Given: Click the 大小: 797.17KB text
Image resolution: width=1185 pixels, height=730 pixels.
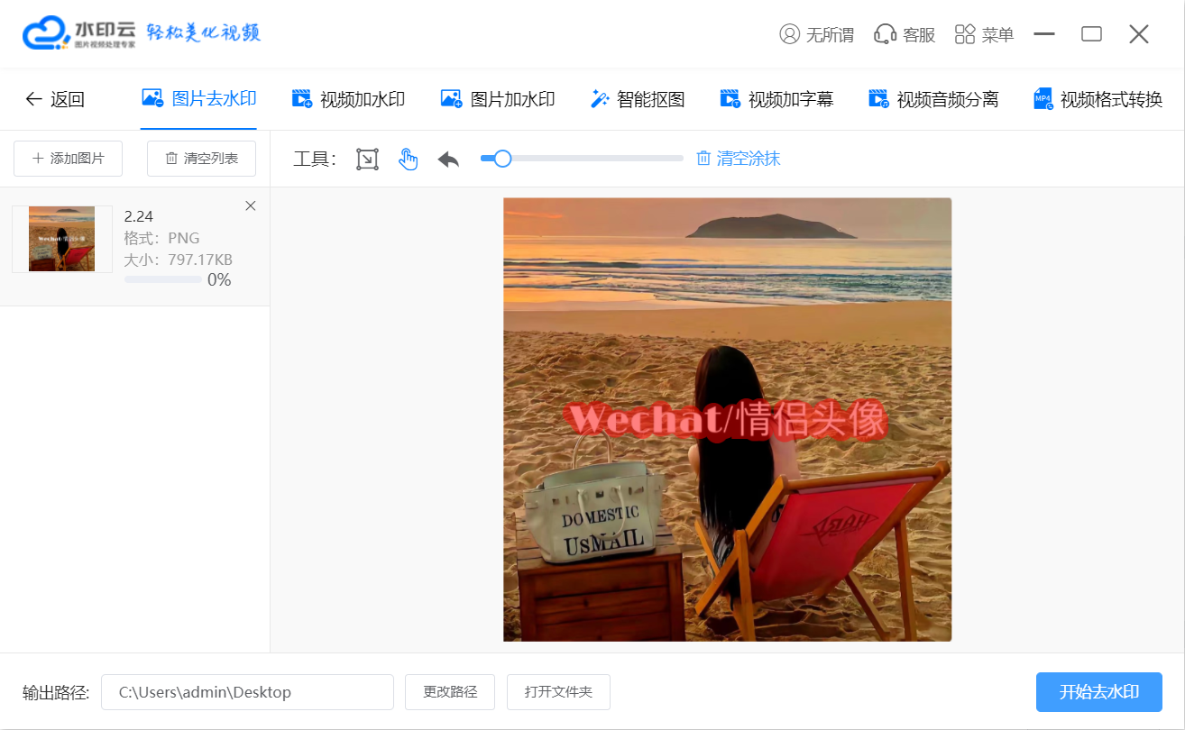Looking at the screenshot, I should click(179, 260).
